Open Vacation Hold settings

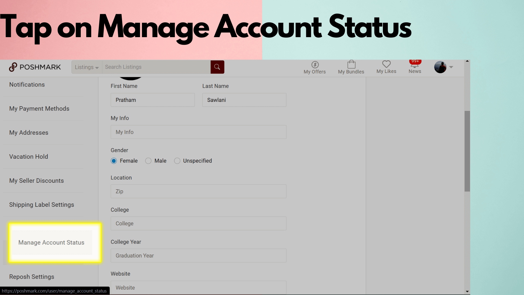(28, 157)
